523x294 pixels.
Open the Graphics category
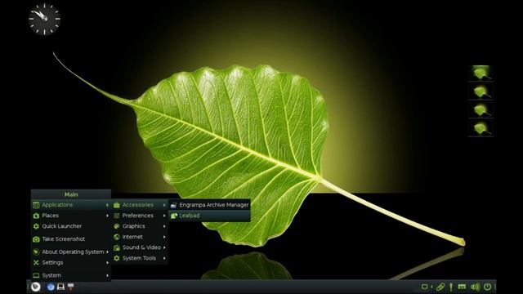point(140,226)
